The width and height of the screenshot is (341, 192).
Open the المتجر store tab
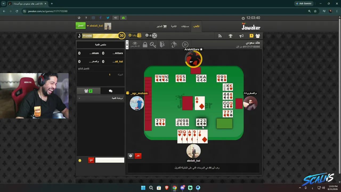coord(161,26)
